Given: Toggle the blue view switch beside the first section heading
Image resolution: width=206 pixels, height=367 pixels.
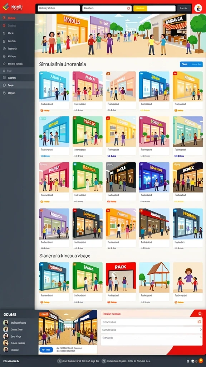Looking at the screenshot, I should click(191, 64).
